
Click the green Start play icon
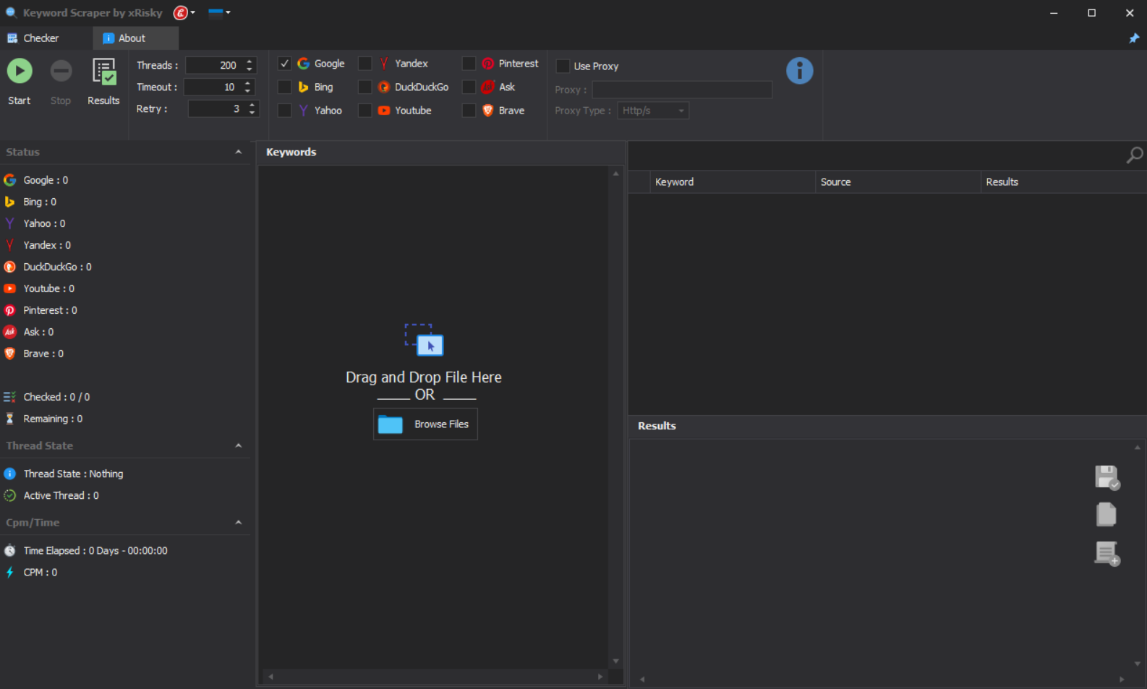point(20,71)
